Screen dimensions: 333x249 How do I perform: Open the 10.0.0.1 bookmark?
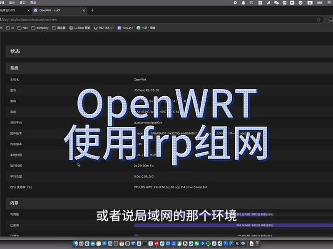(125, 28)
